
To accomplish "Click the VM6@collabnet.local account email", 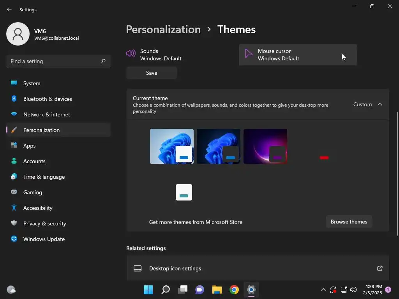I will 56,38.
